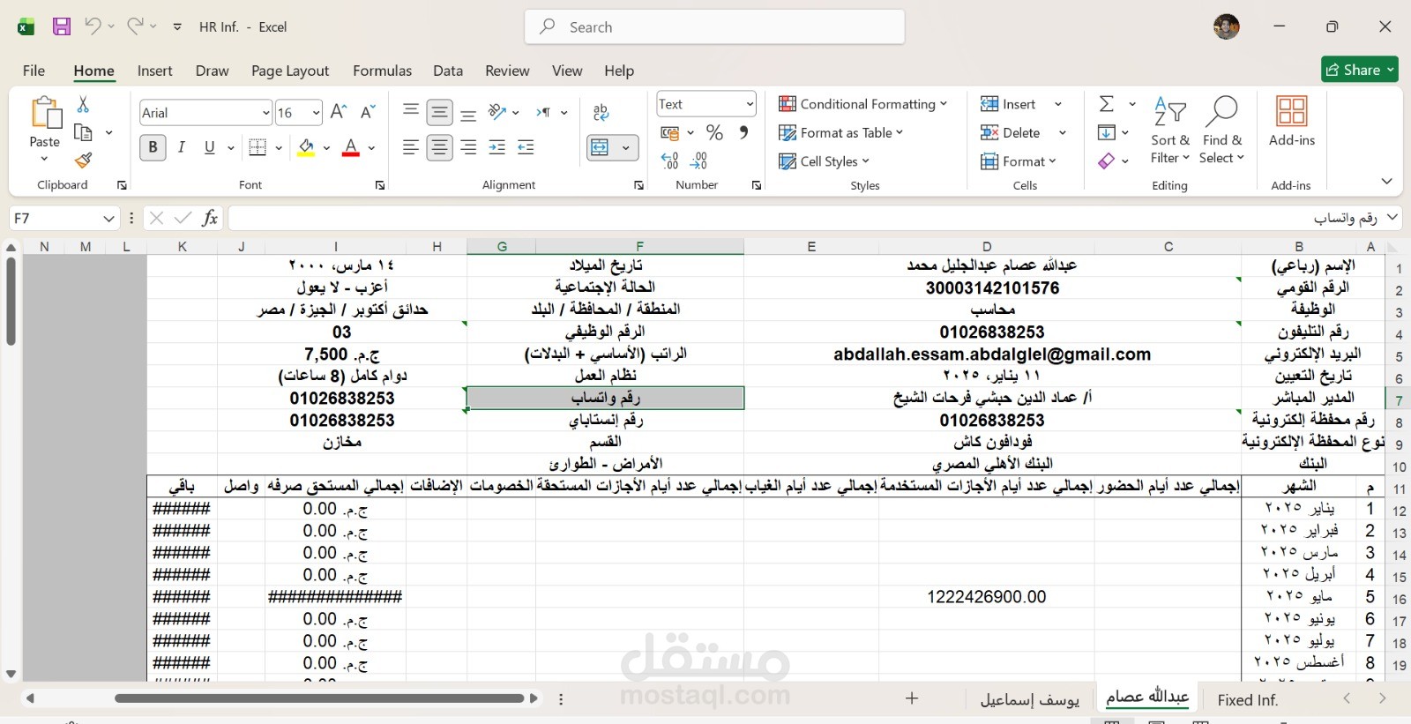Switch to the Data tab

(x=448, y=71)
